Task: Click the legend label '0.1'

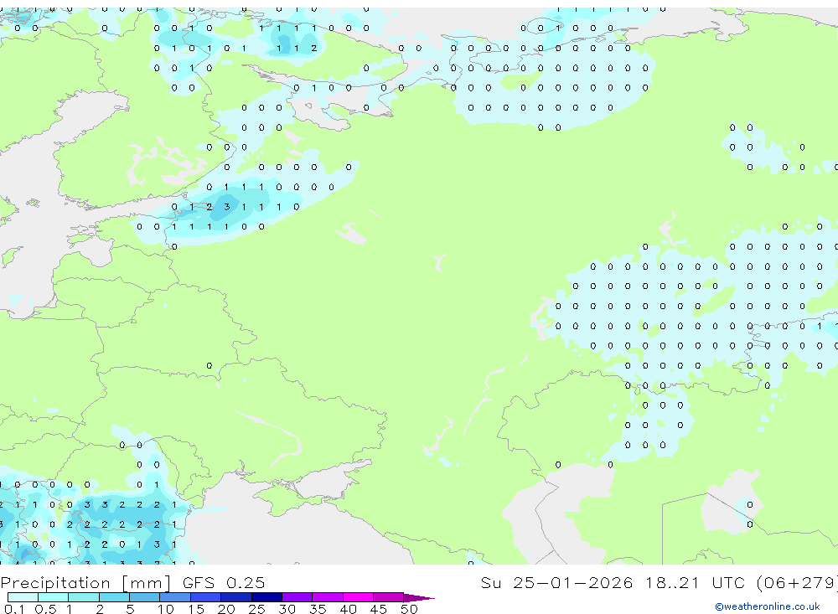Action: click(14, 609)
